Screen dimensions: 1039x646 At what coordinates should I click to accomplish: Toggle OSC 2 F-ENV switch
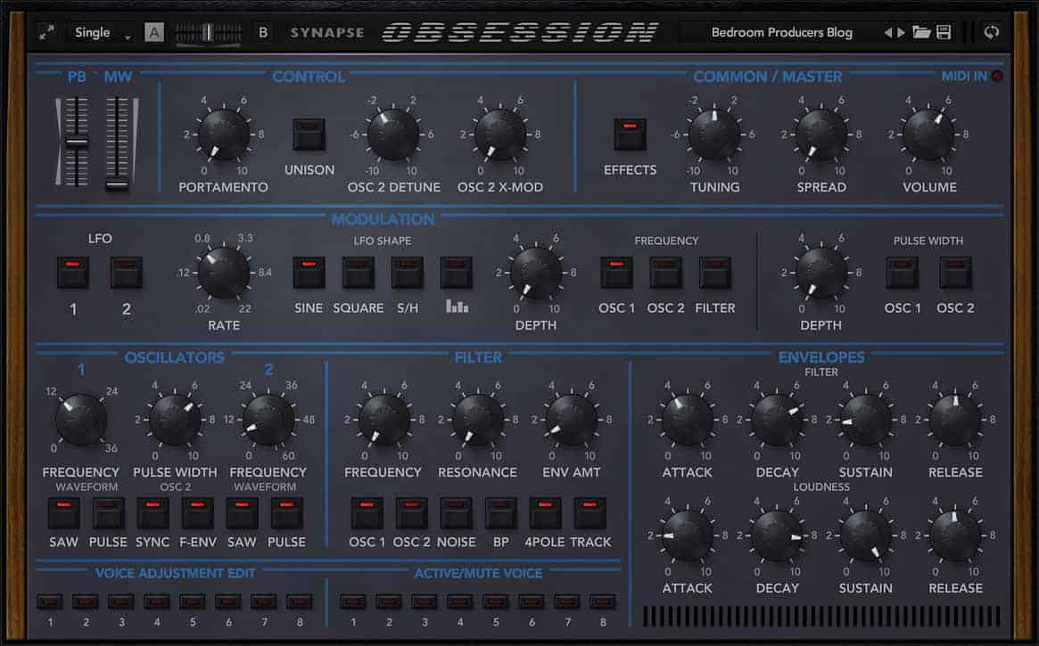click(x=197, y=513)
